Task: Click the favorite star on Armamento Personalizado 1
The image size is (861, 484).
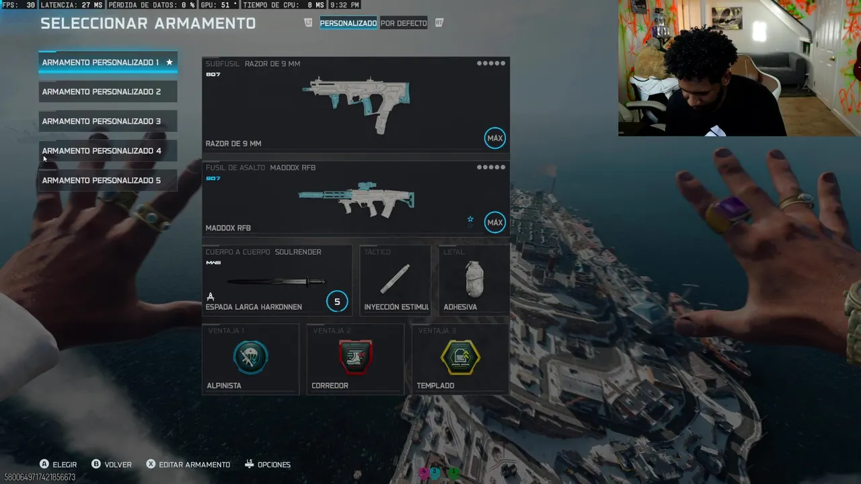Action: tap(170, 63)
